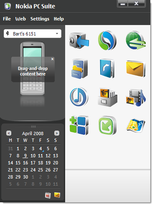Select April 15 in the calendar
152x204 pixels.
tap(18, 163)
